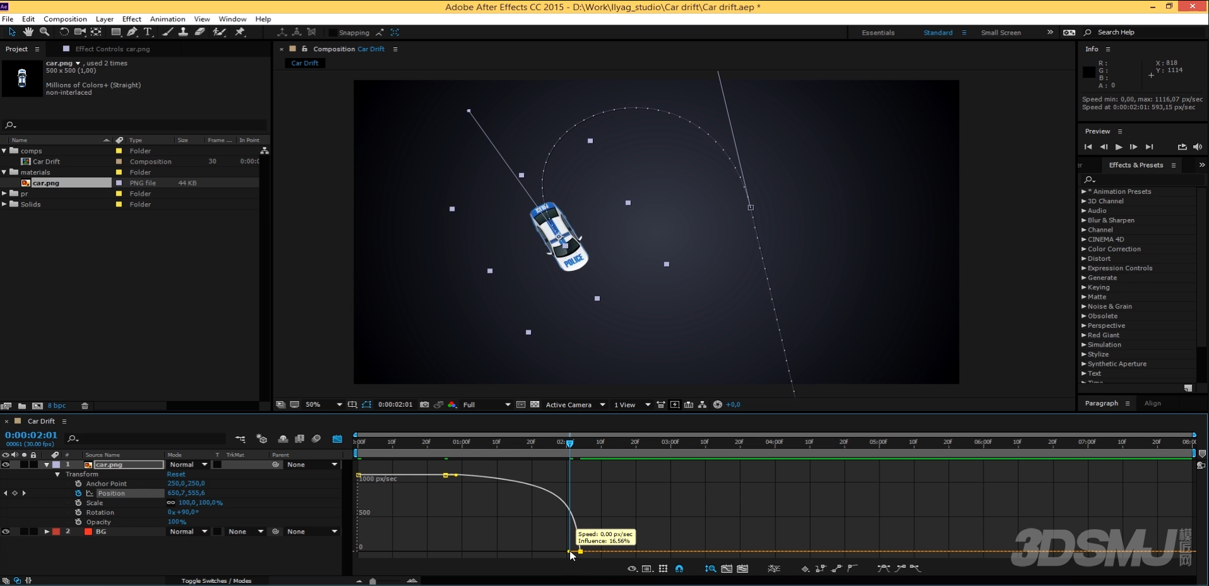Image resolution: width=1209 pixels, height=586 pixels.
Task: Create new folder in Project panel
Action: coord(22,406)
